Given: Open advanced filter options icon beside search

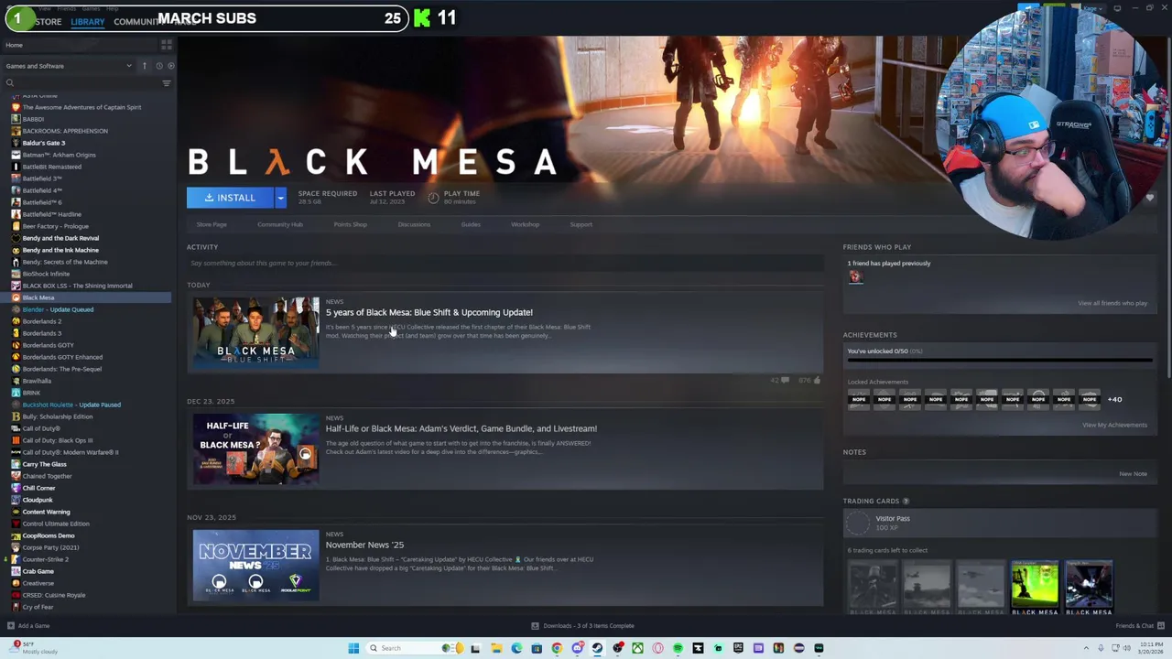Looking at the screenshot, I should [x=166, y=83].
